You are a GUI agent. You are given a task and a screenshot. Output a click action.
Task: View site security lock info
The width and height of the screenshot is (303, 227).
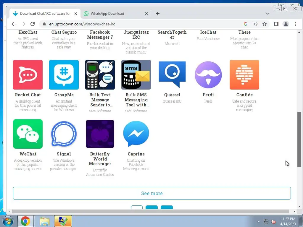(x=44, y=24)
